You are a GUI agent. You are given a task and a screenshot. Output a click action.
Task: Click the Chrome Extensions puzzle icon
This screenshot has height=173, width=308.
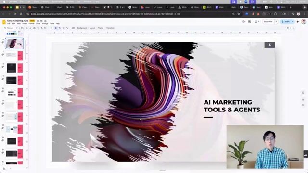[276, 14]
